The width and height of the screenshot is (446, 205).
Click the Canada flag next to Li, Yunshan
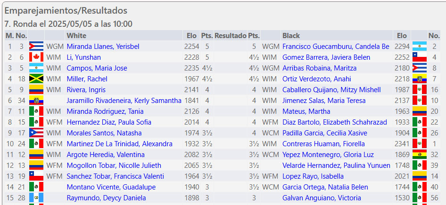pyautogui.click(x=36, y=57)
